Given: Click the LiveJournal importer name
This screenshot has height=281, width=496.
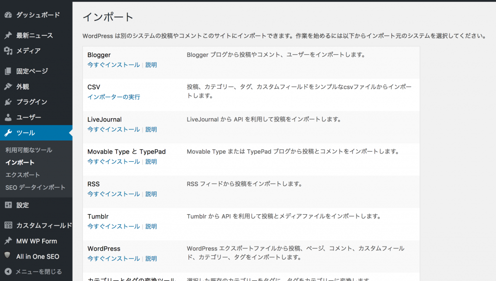Looking at the screenshot, I should pos(105,120).
